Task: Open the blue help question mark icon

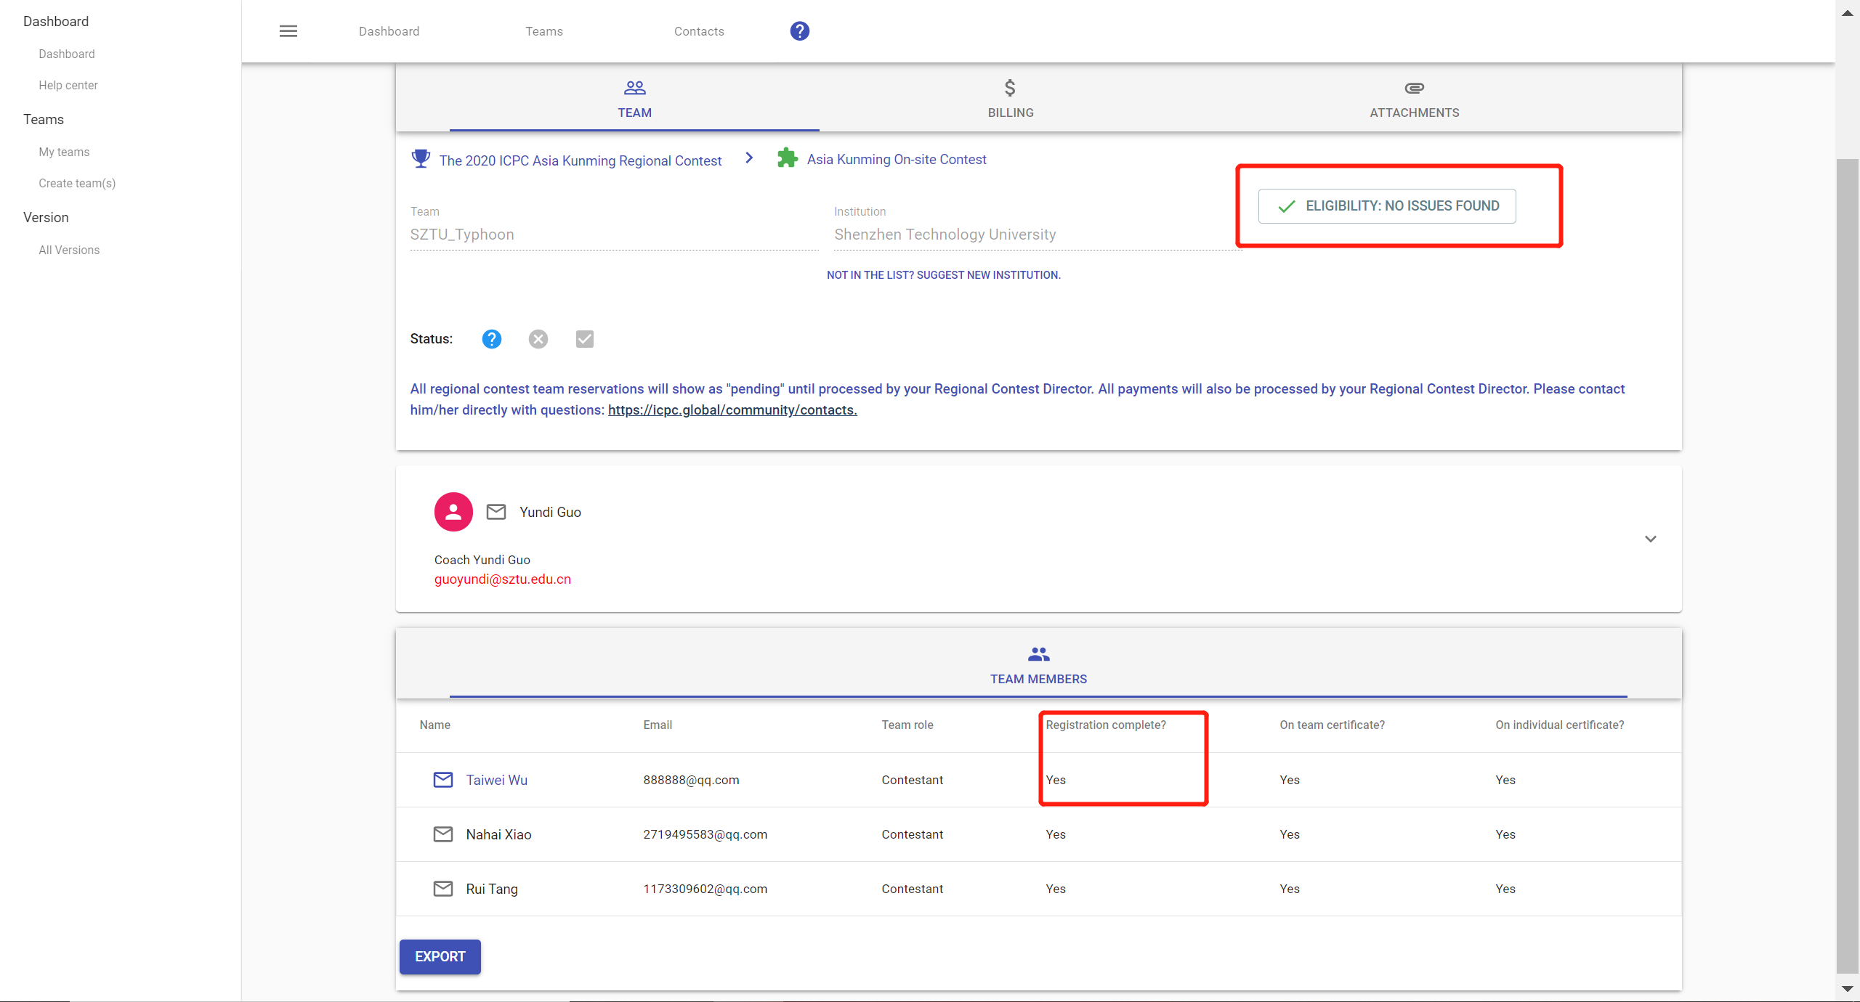Action: 799,31
